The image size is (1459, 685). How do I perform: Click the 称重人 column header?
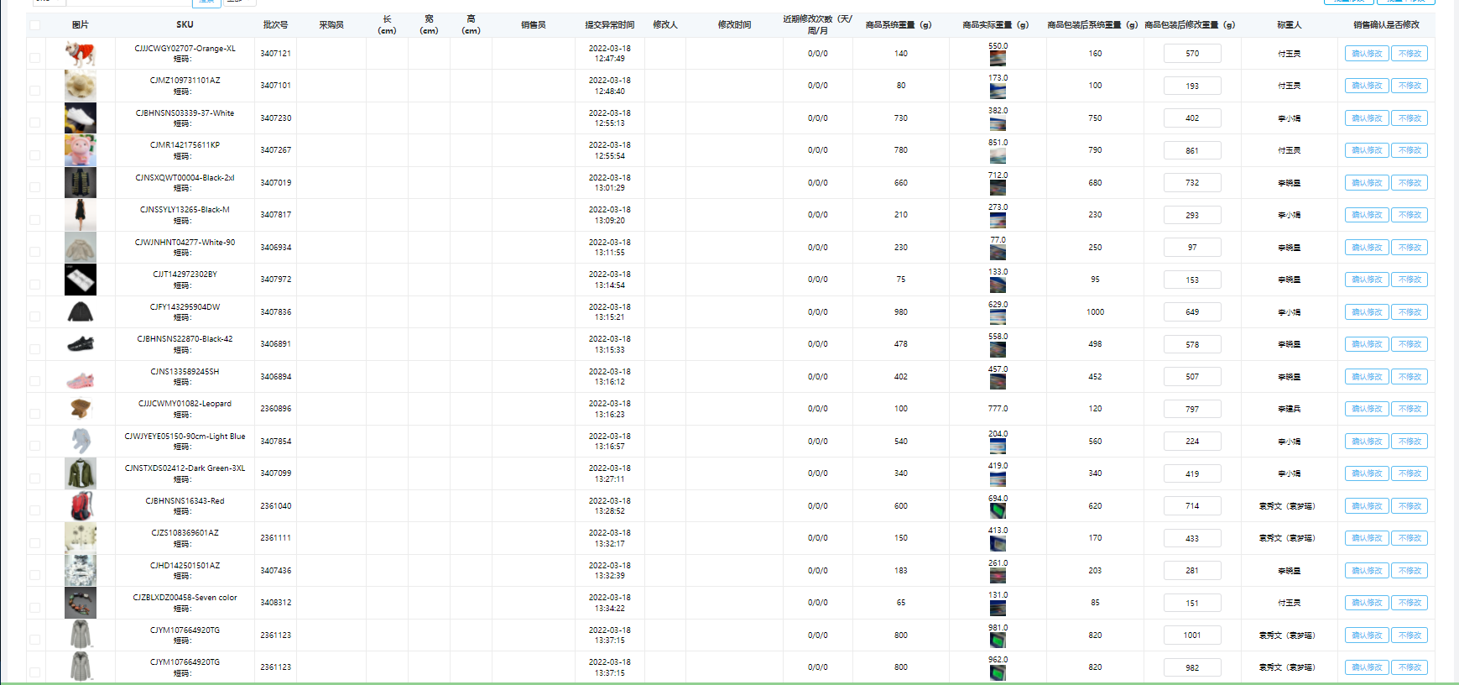(x=1290, y=25)
